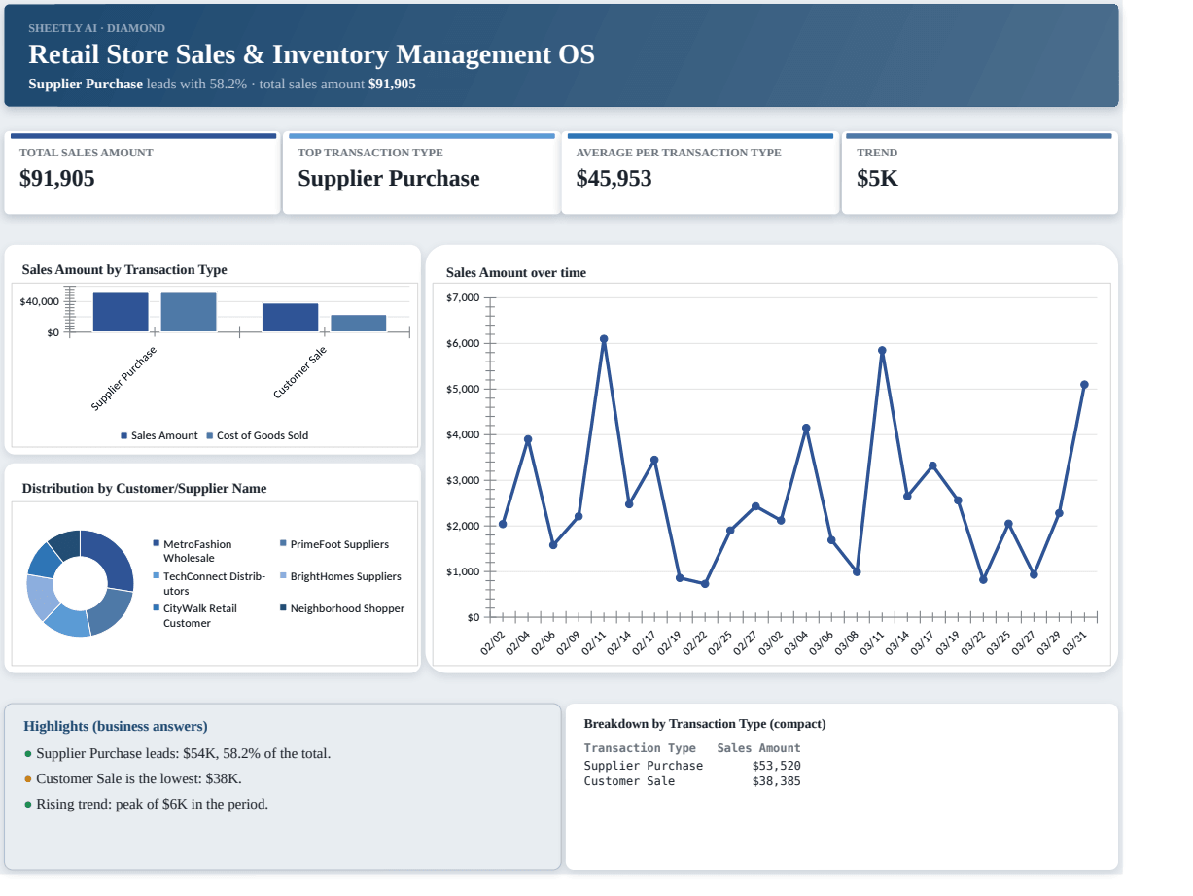Click the Rising trend highlight line
The image size is (1193, 896).
[x=152, y=804]
